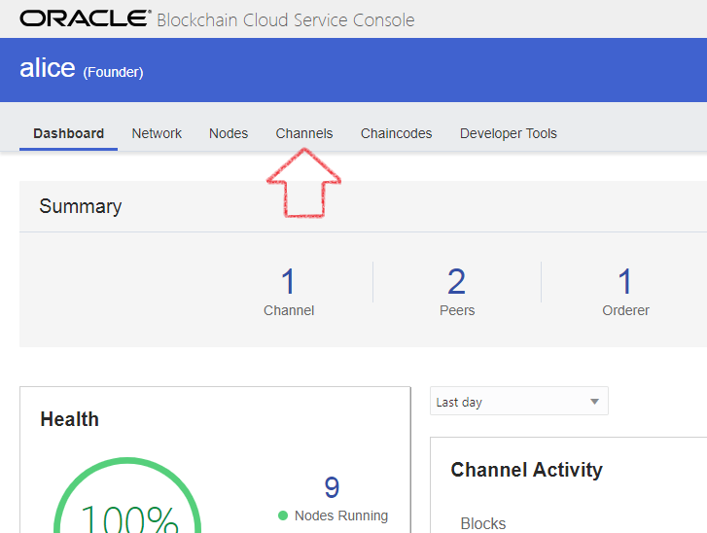Switch to the Network tab
Screen dimensions: 707x533
[x=157, y=133]
